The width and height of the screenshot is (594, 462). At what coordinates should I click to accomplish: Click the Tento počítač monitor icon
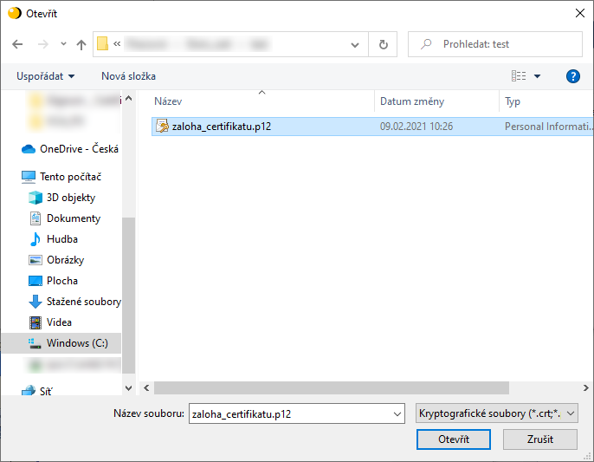pyautogui.click(x=29, y=177)
